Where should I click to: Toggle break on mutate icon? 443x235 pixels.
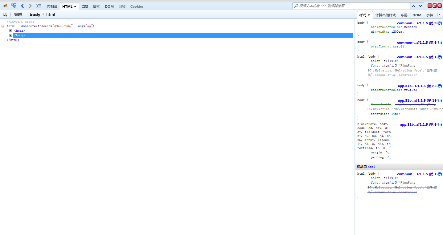[x=5, y=14]
